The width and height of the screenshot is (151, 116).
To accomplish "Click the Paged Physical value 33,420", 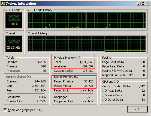I will tap(89, 81).
